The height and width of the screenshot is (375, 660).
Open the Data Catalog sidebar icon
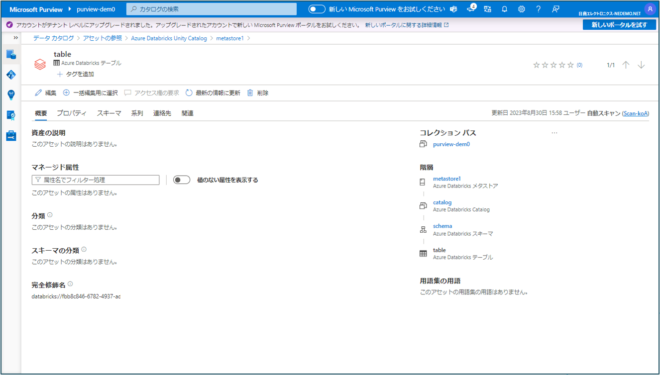click(x=11, y=55)
